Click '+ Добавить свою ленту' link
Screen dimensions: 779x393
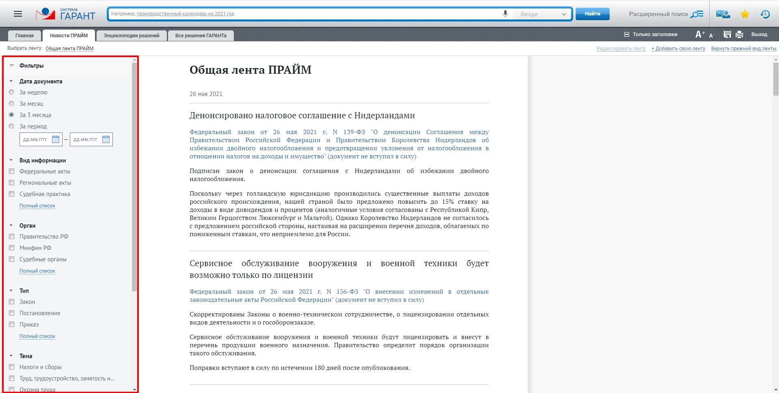coord(678,49)
